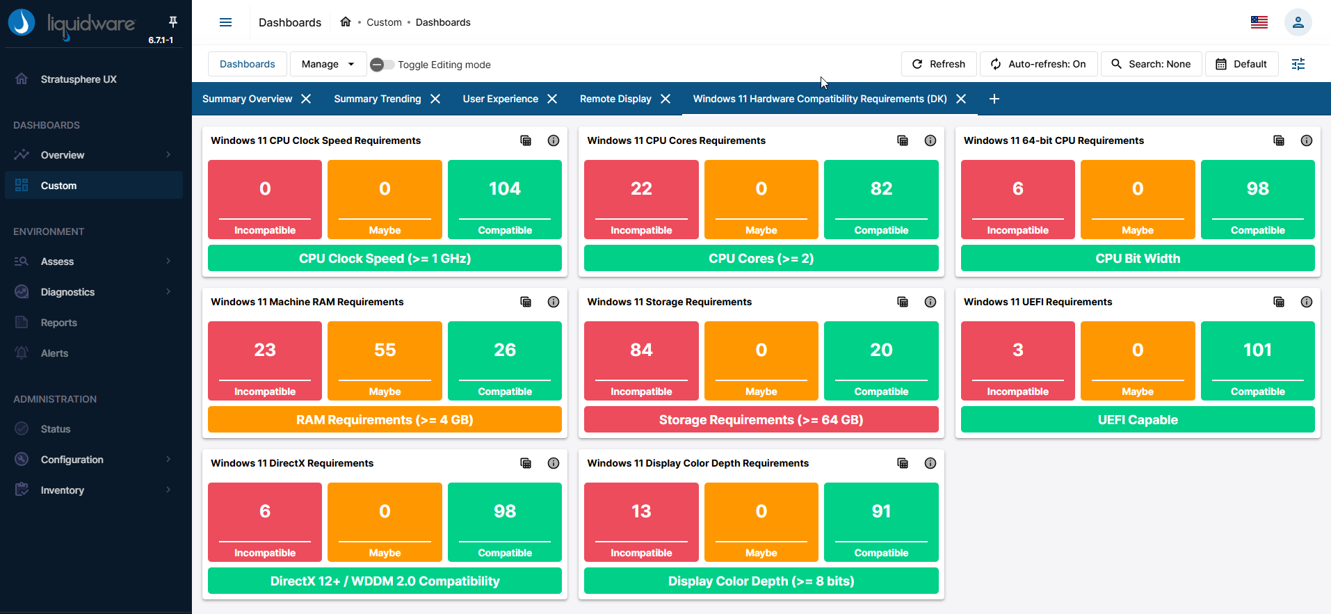1331x614 pixels.
Task: Open the Manage dropdown
Action: click(328, 64)
